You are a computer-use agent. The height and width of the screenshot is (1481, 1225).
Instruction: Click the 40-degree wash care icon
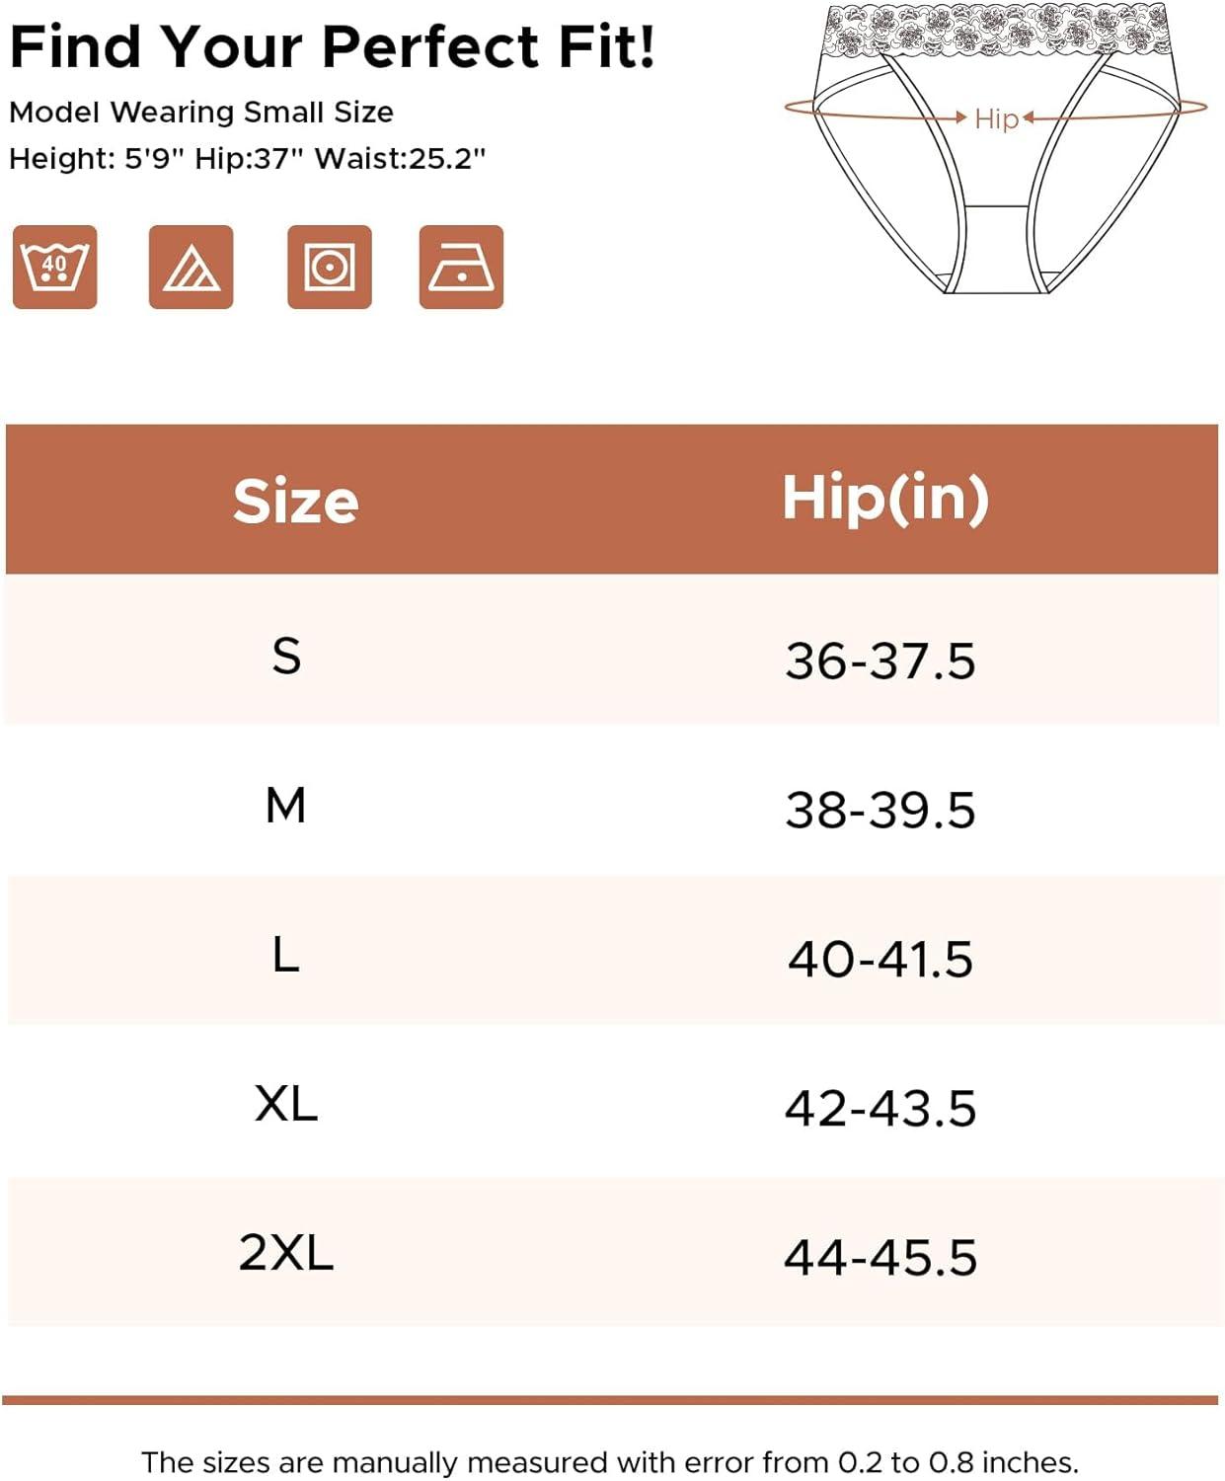(55, 268)
